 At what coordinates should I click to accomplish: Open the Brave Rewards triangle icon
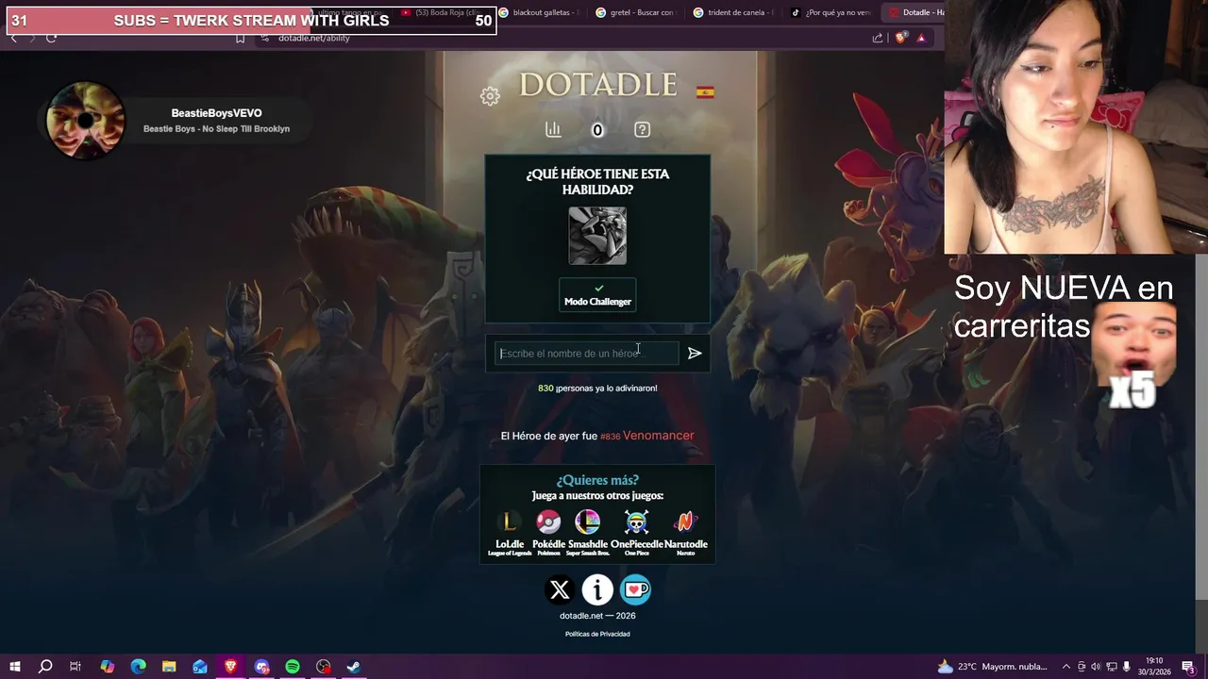point(921,38)
